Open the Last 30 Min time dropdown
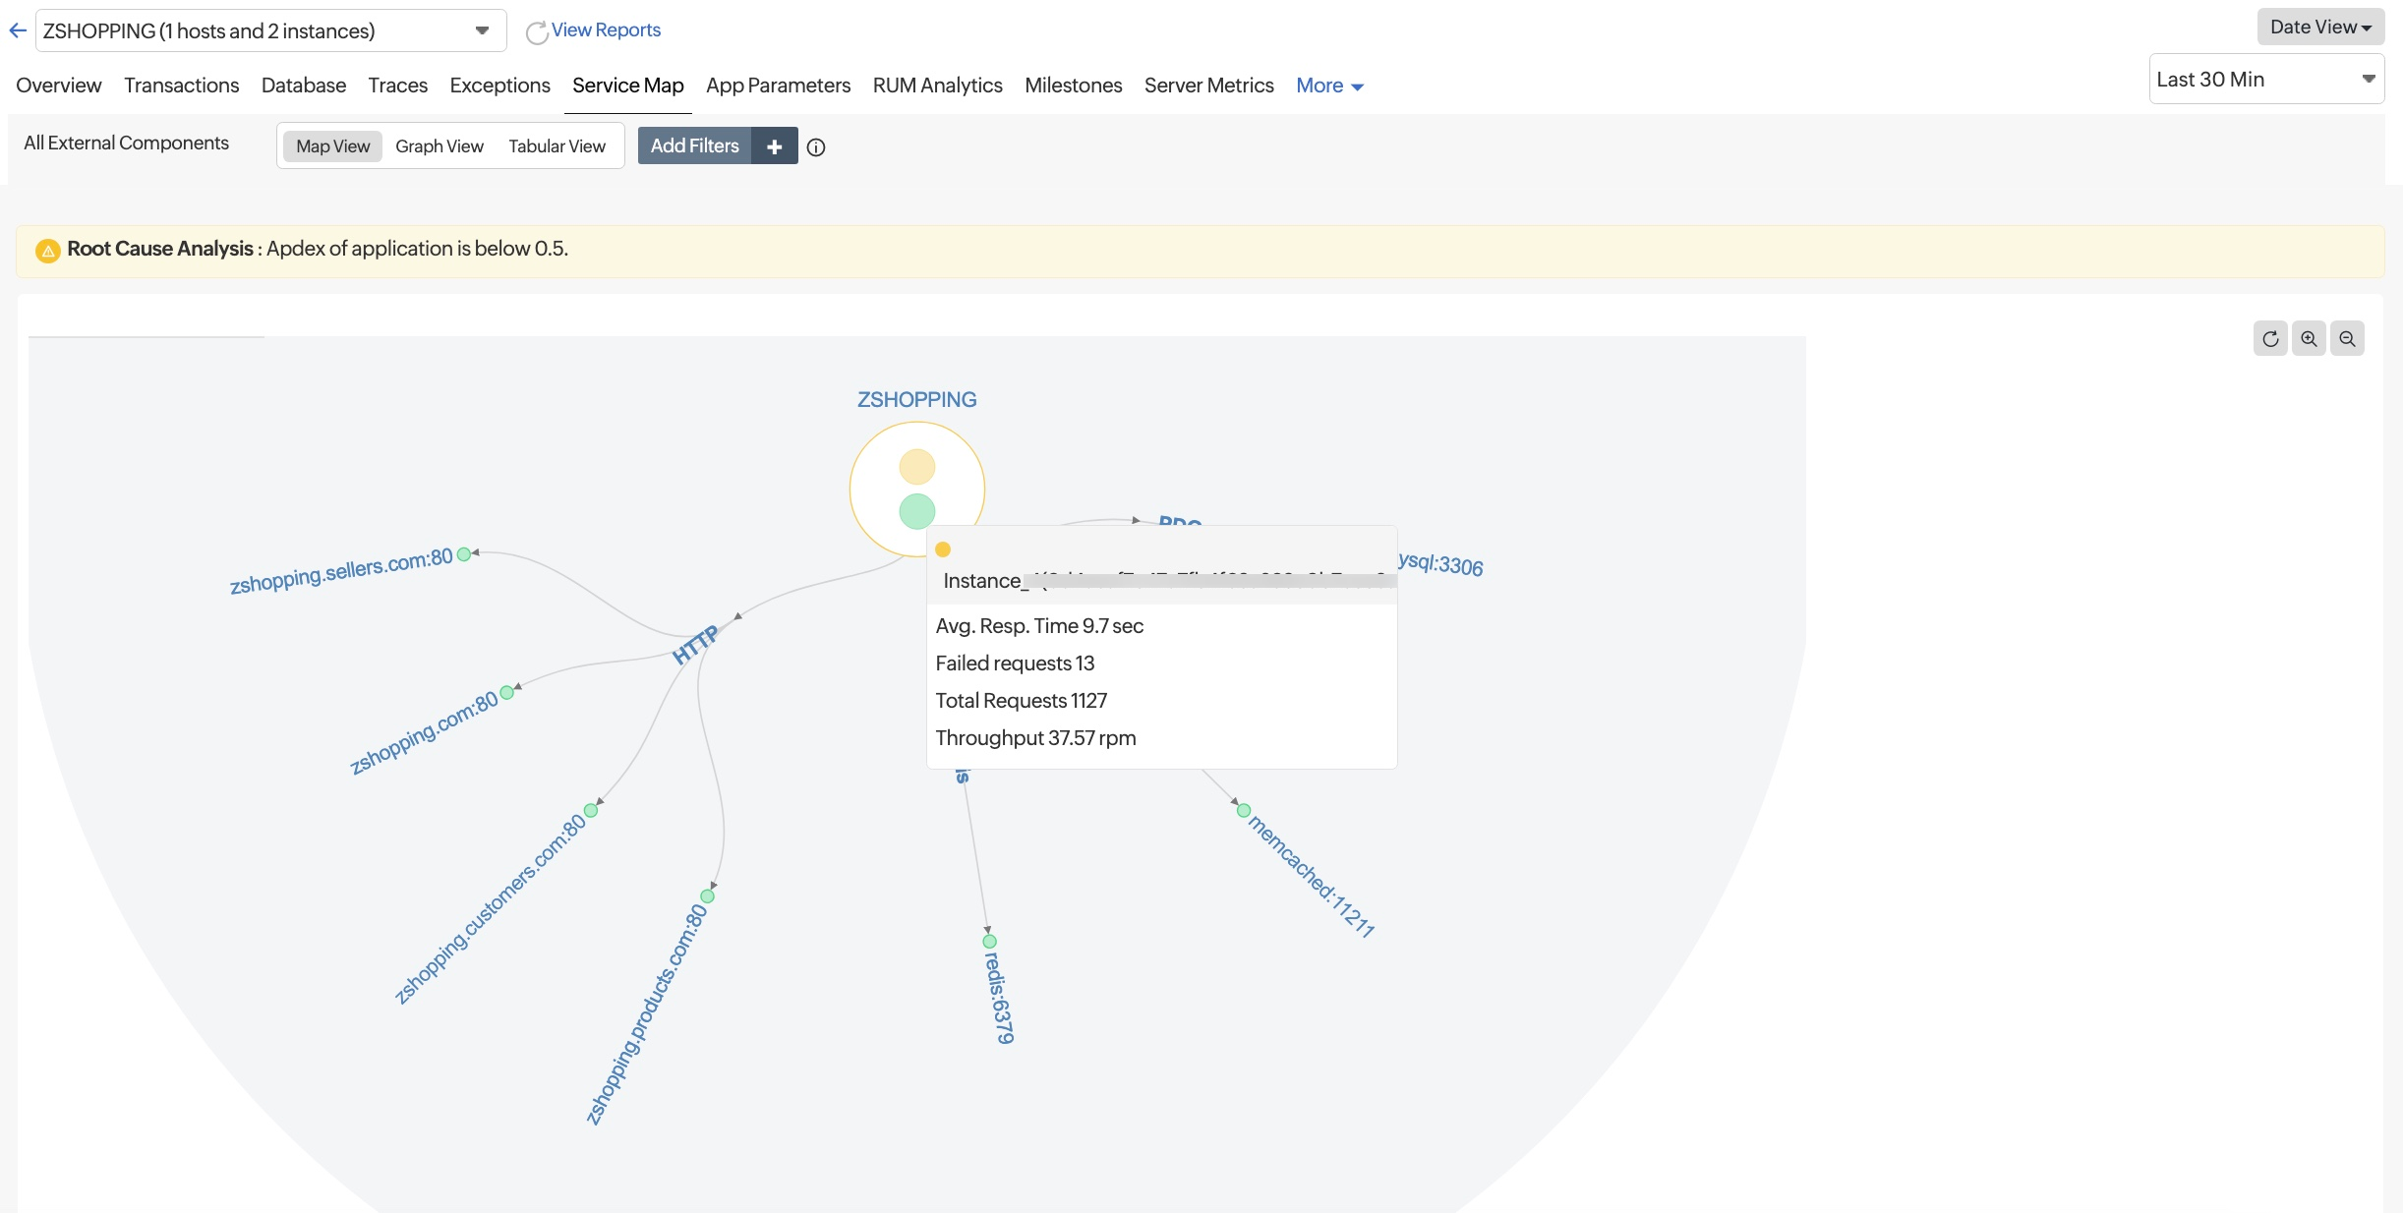Image resolution: width=2403 pixels, height=1213 pixels. coord(2265,80)
